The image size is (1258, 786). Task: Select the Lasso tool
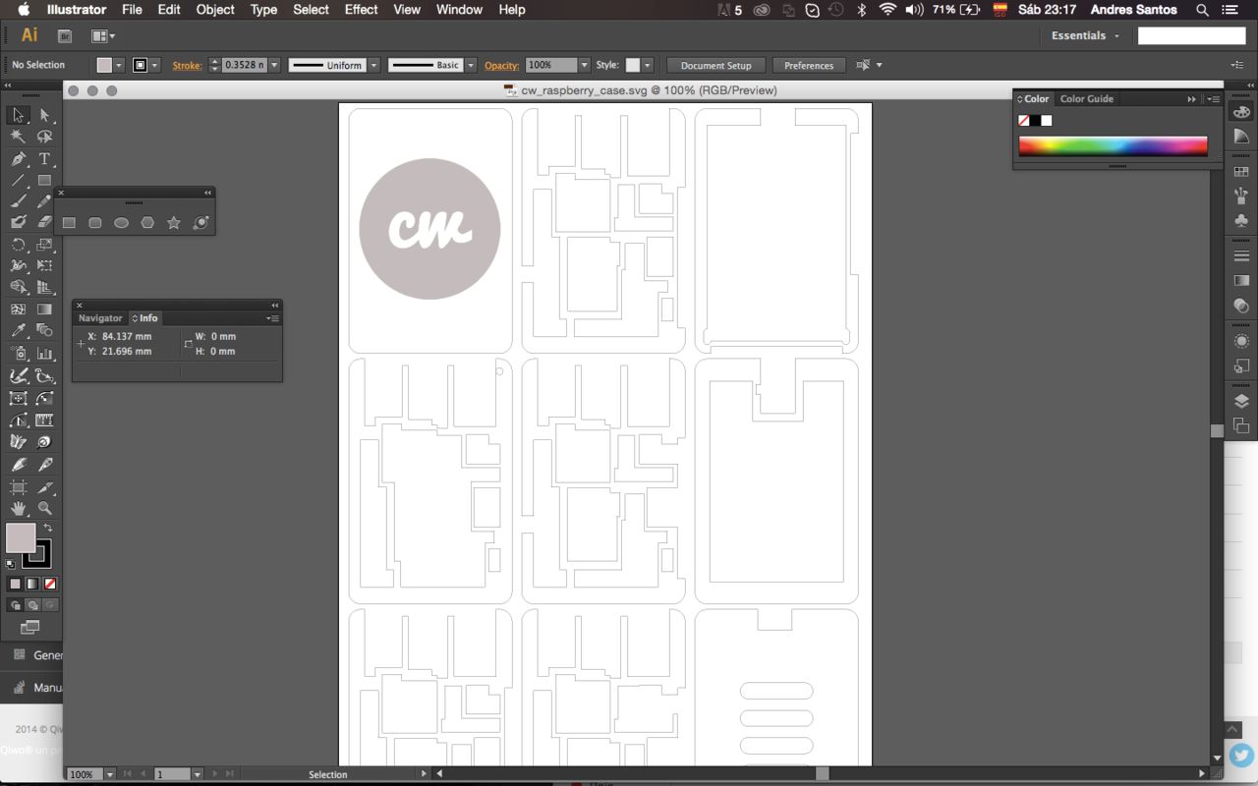pos(44,137)
